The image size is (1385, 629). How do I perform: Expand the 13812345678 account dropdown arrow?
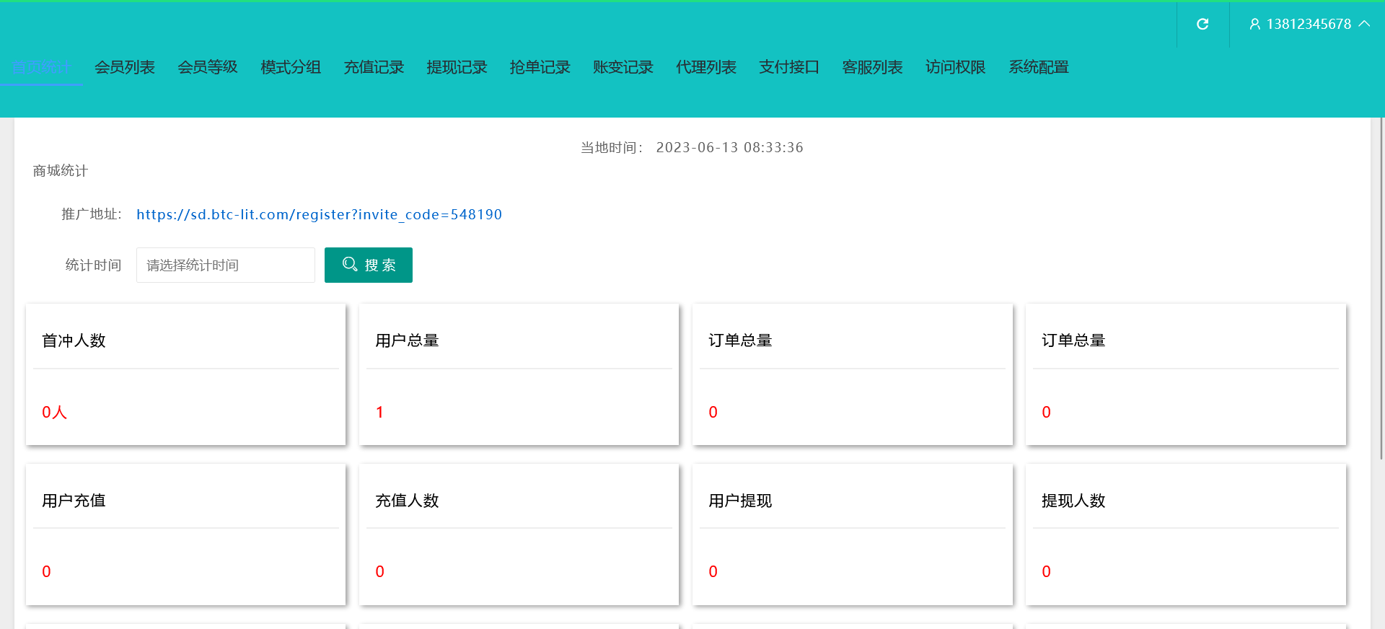click(x=1364, y=24)
